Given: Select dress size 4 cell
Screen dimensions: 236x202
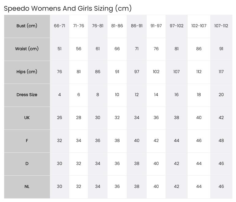Looking at the screenshot, I should click(x=59, y=95).
